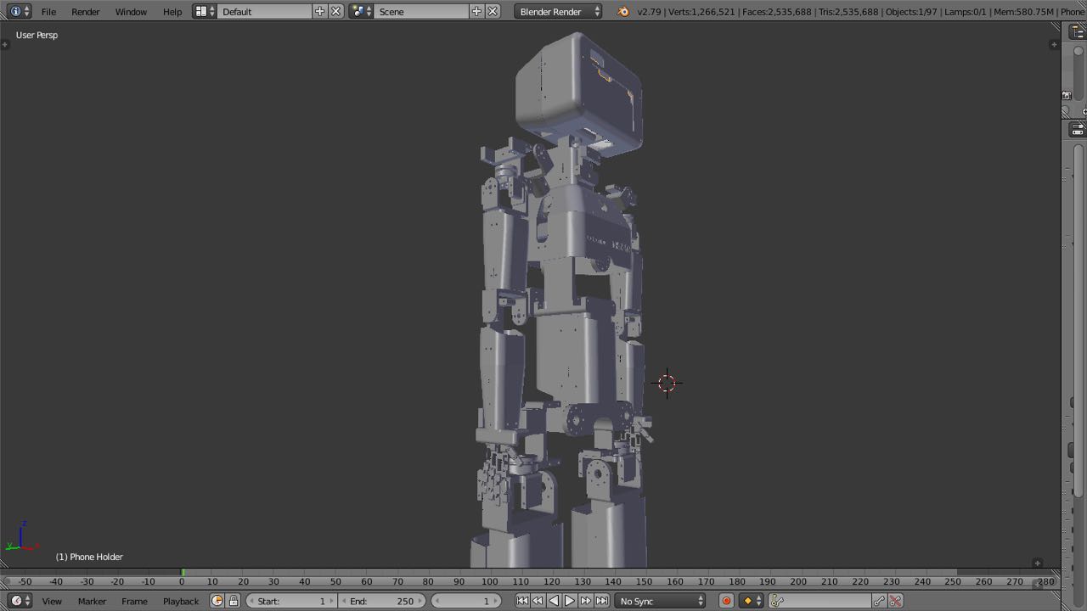Open the Render menu

click(x=85, y=12)
